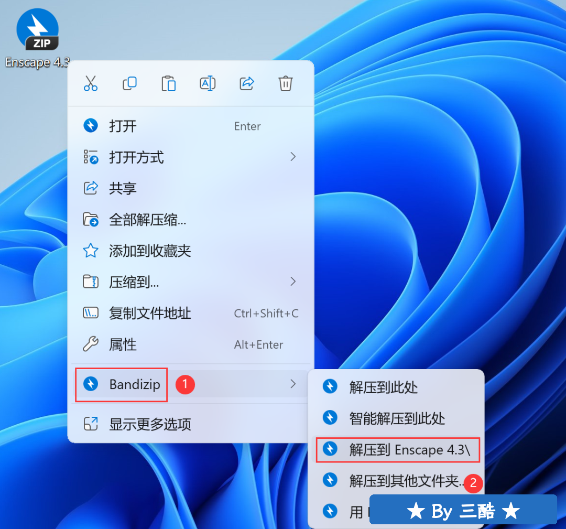This screenshot has height=529, width=566.
Task: Click the folder icon beside 全部解压缩
Action: pyautogui.click(x=91, y=219)
